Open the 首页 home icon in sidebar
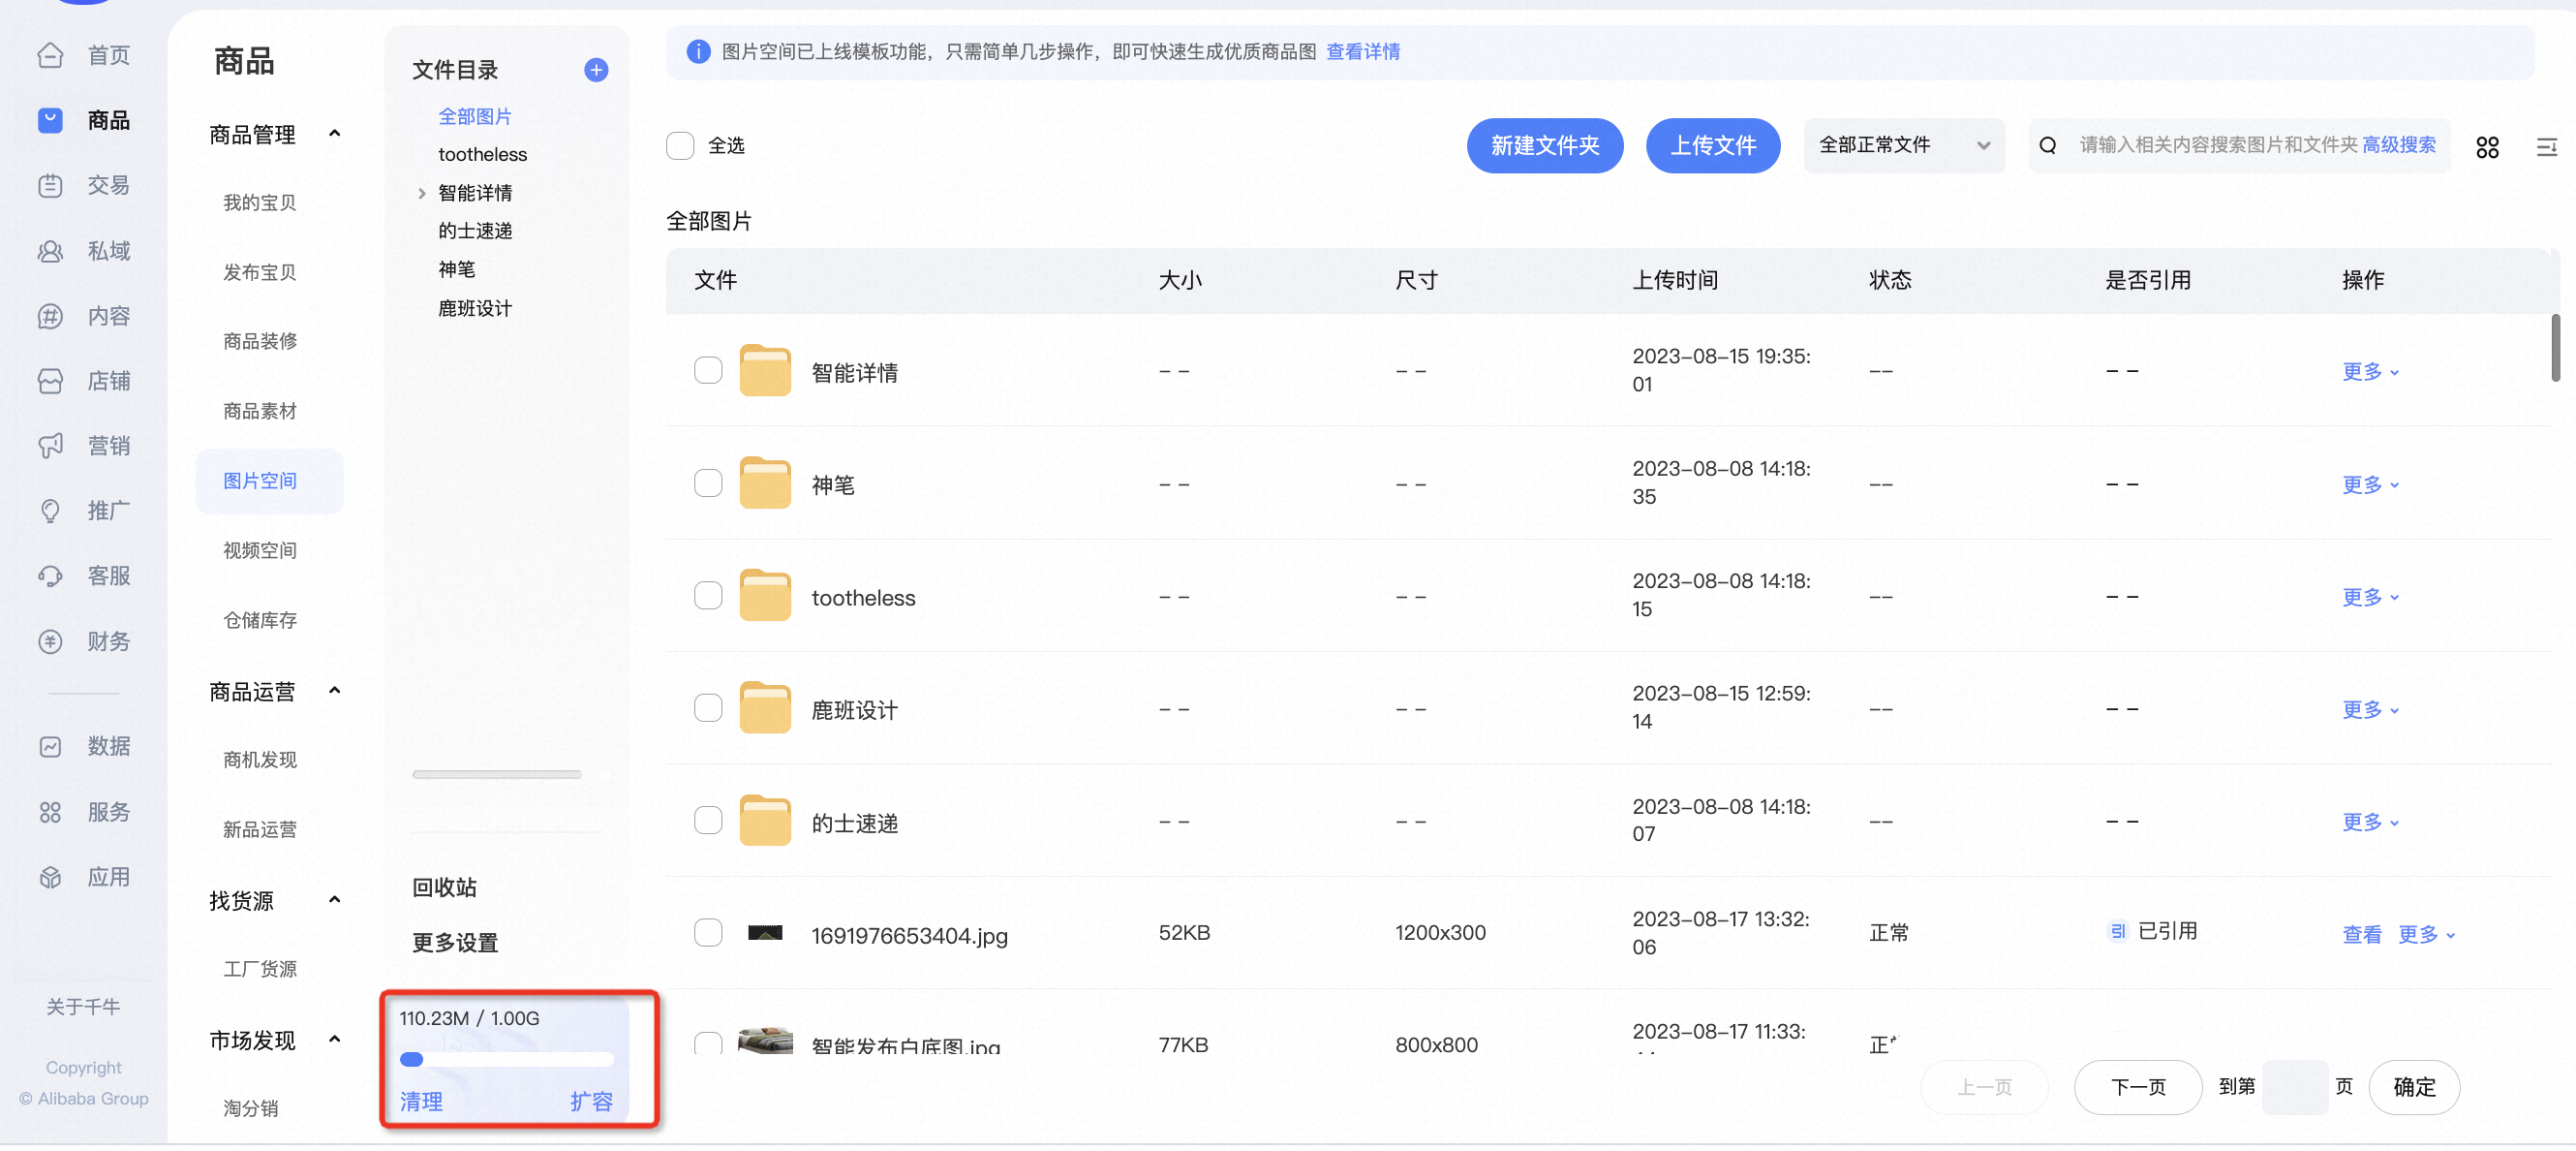 [x=50, y=56]
